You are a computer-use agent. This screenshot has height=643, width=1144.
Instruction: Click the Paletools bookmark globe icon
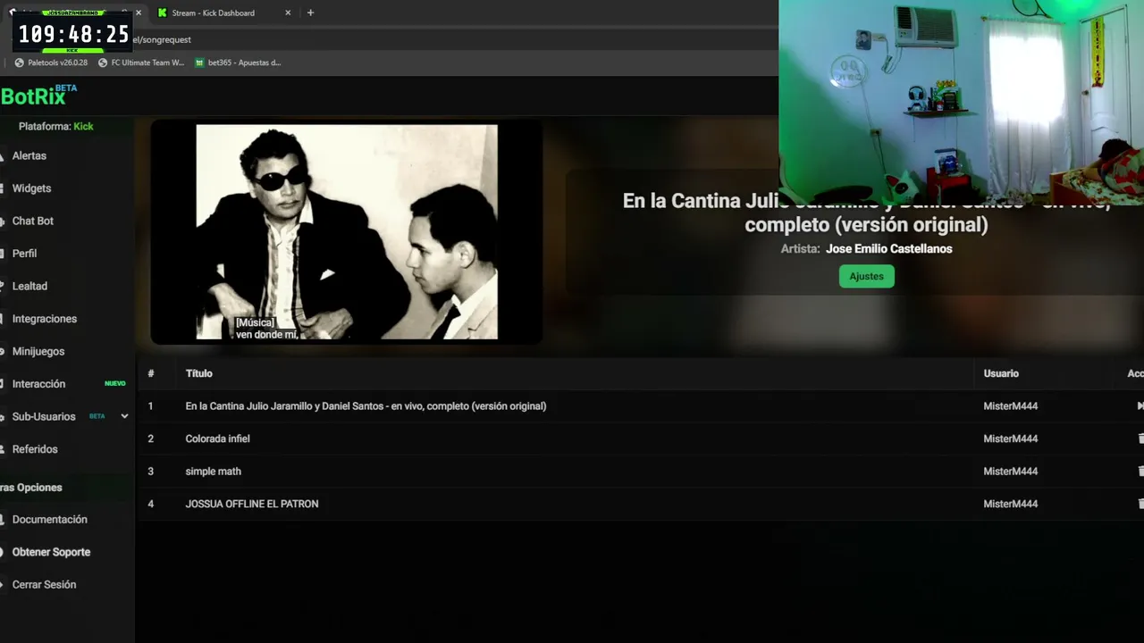(19, 63)
